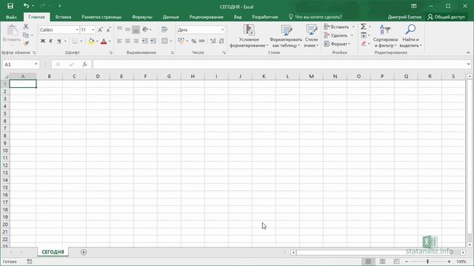Click the Name Box showing A1
This screenshot has height=266, width=474.
18,64
